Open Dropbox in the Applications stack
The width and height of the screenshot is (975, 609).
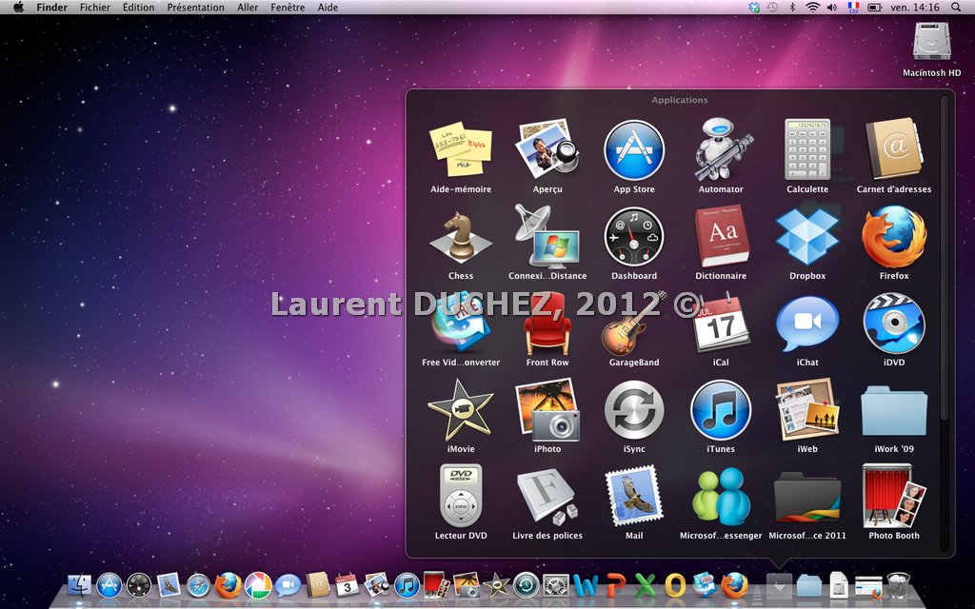click(x=807, y=237)
